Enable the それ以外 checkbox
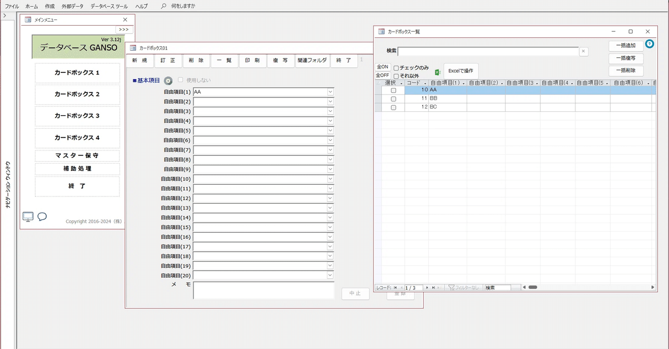This screenshot has width=669, height=349. coord(396,76)
